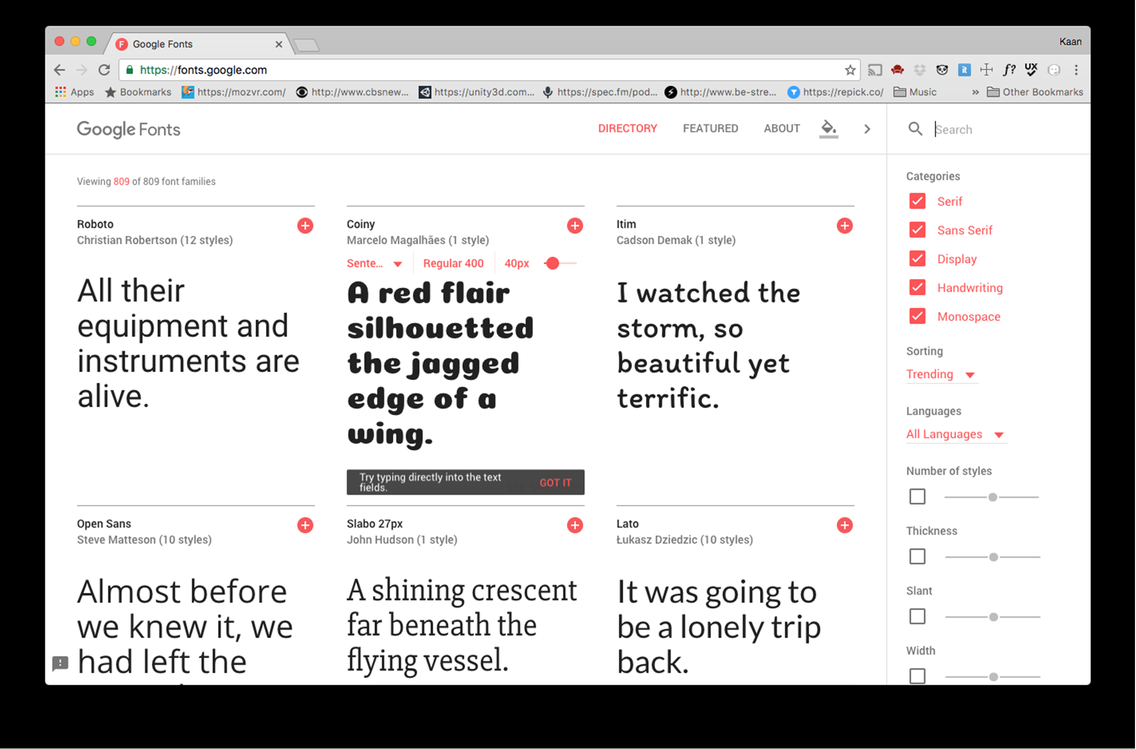Show more bookmarks with double chevron

(x=976, y=92)
